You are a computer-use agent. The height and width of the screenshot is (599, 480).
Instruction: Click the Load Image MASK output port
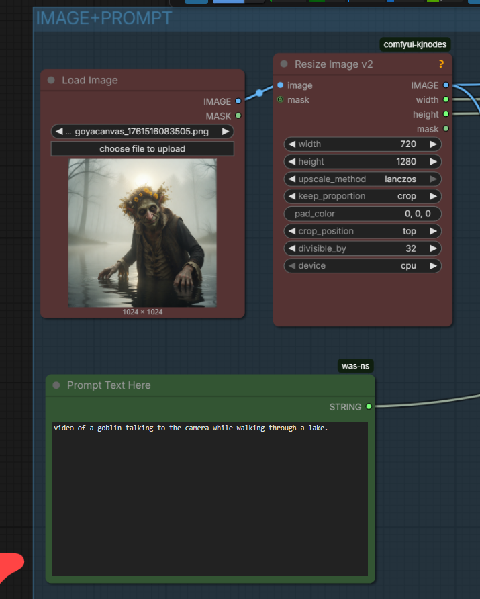[x=238, y=116]
